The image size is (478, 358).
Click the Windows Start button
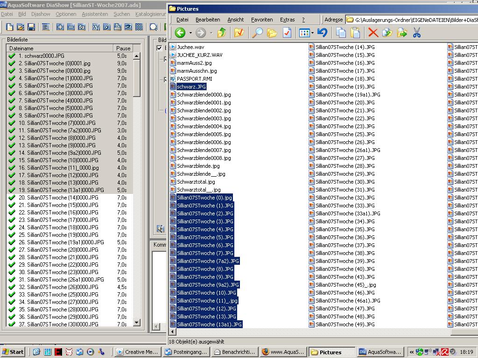coord(13,352)
